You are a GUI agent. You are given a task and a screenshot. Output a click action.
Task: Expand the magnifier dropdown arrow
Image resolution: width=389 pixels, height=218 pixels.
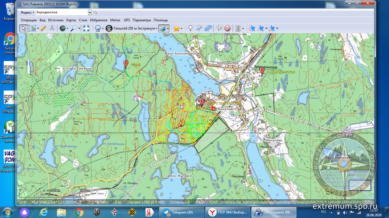coord(79,28)
